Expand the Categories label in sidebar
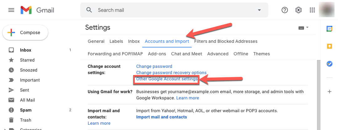 (x=5, y=129)
